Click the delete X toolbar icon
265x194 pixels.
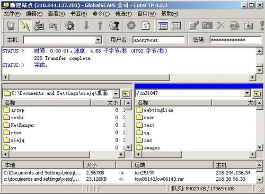click(221, 26)
